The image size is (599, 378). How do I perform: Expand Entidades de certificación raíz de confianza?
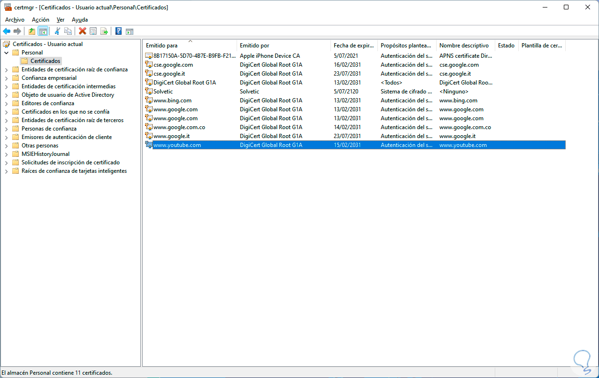point(7,69)
